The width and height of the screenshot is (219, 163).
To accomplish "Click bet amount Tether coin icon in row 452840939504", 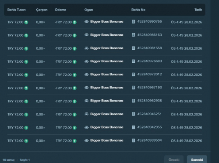I will [x=26, y=141].
